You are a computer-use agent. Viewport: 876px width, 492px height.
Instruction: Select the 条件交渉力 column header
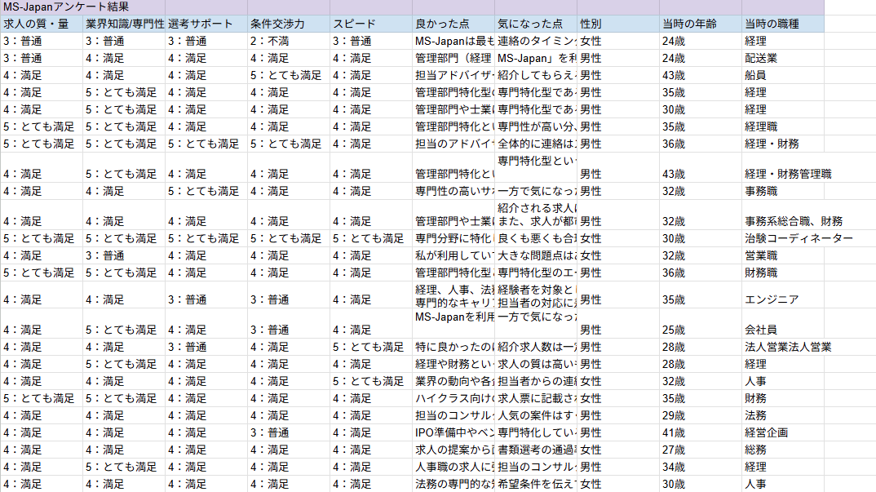288,24
